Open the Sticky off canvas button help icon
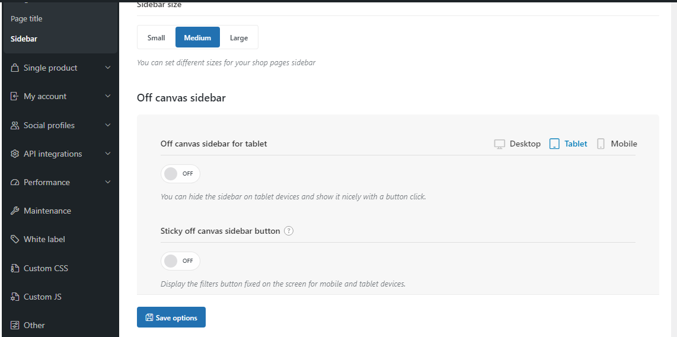 point(289,231)
